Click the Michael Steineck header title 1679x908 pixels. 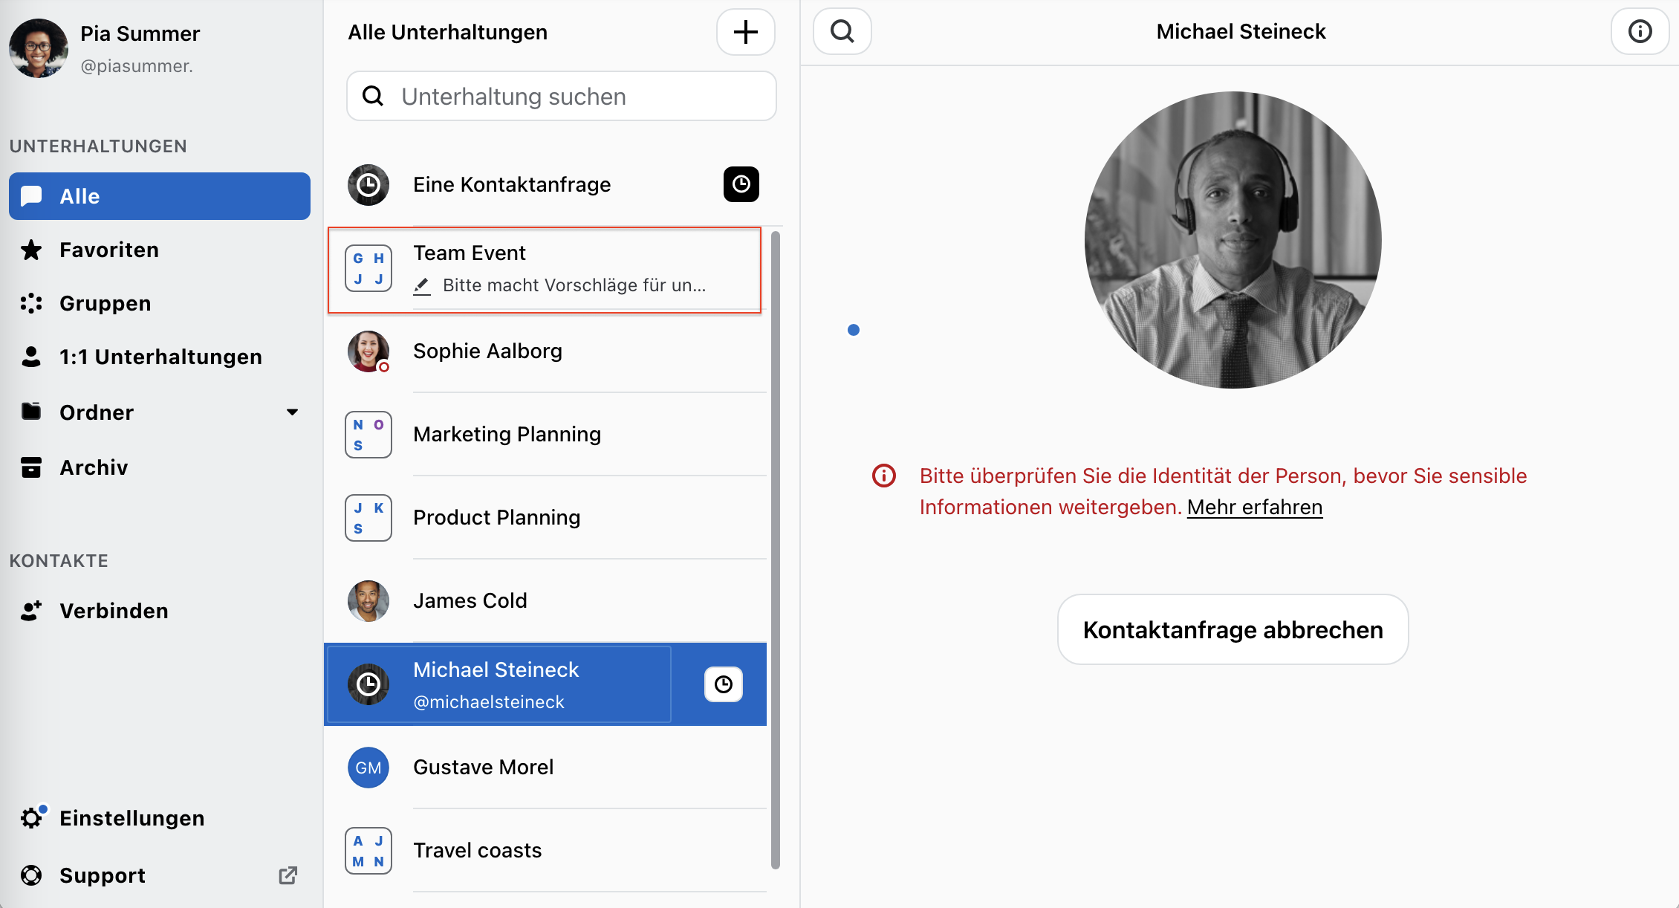[x=1241, y=31]
